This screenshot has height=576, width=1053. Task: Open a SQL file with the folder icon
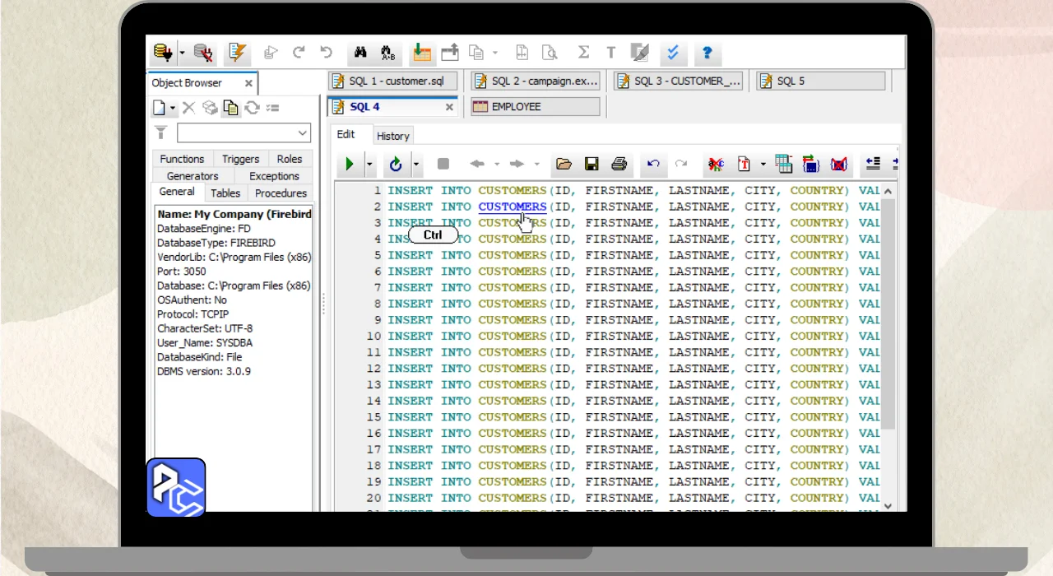pyautogui.click(x=564, y=165)
